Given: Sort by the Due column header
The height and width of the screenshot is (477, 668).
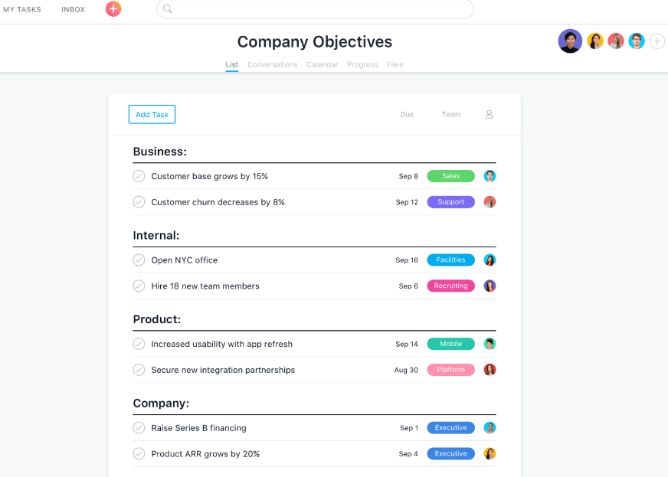Looking at the screenshot, I should [x=407, y=115].
